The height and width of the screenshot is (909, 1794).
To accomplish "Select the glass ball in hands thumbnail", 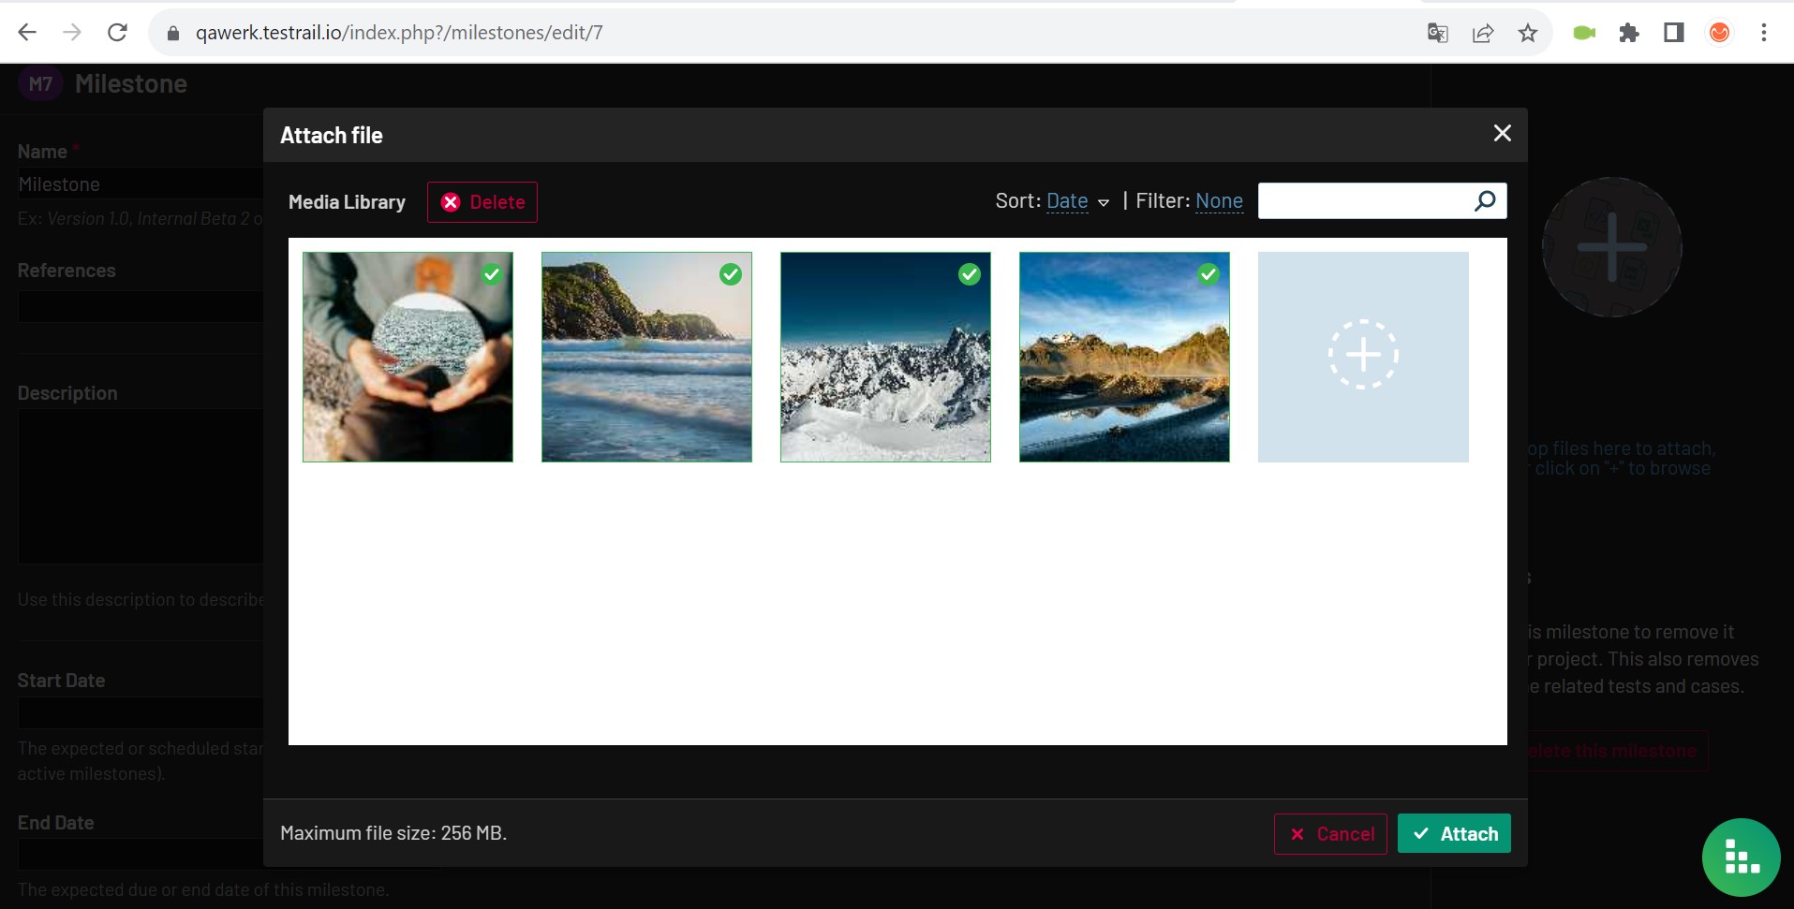I will click(x=408, y=357).
